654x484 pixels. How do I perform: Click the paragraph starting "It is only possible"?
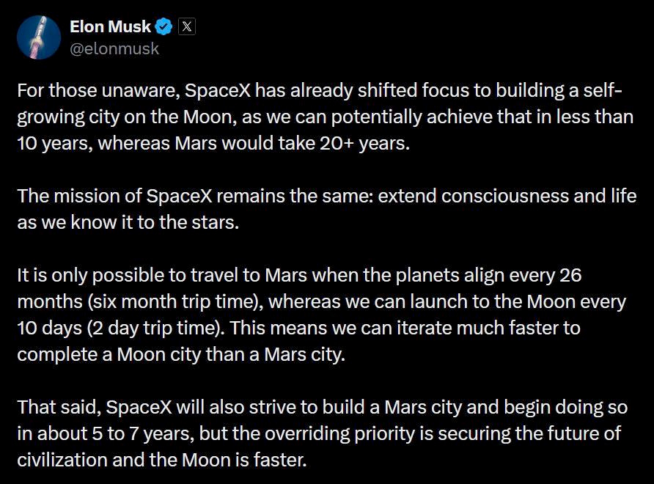(x=323, y=314)
